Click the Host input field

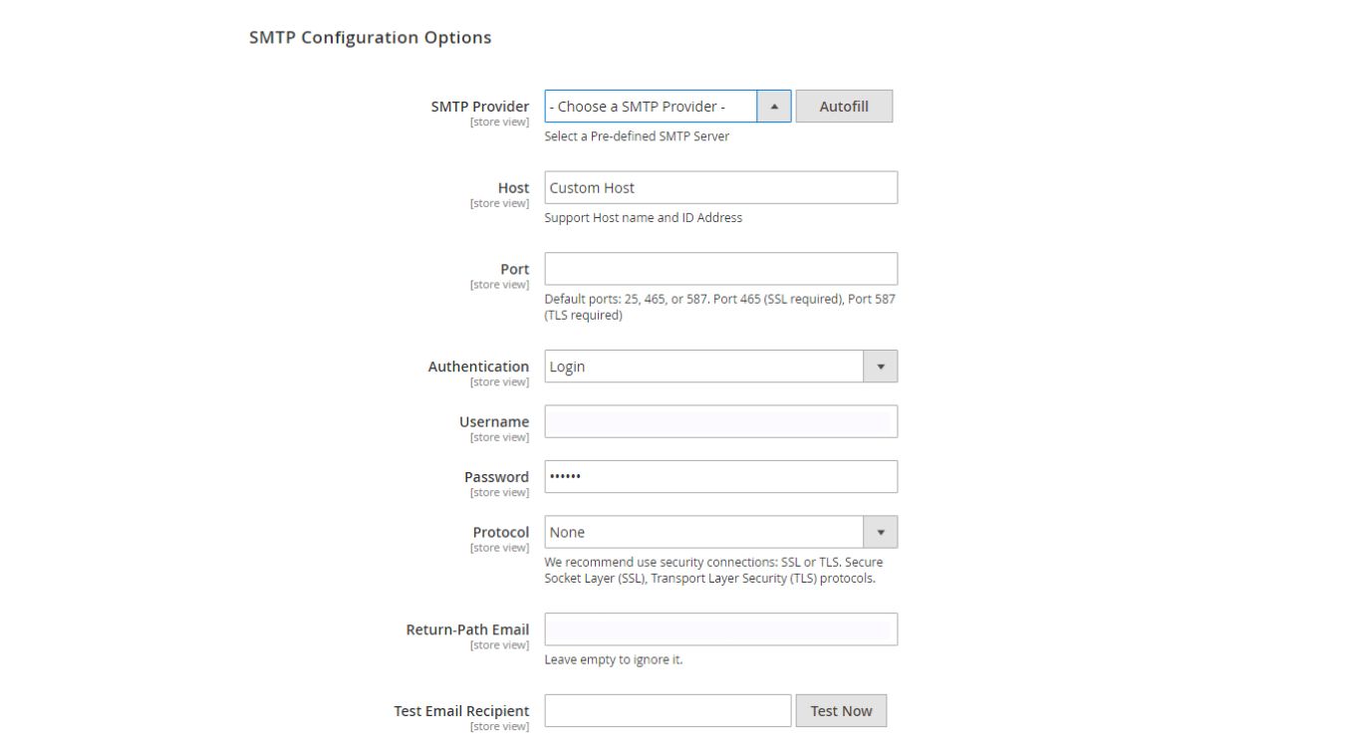(719, 186)
